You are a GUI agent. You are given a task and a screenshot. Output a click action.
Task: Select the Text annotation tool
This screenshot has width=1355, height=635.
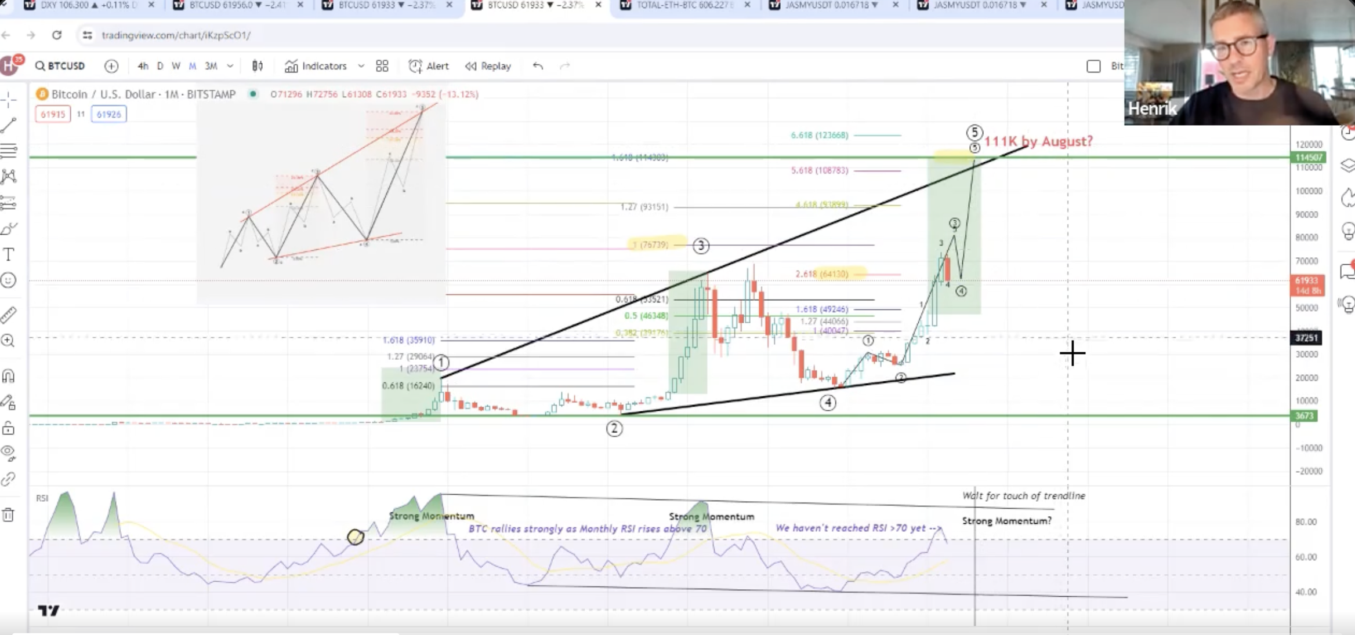click(x=9, y=254)
